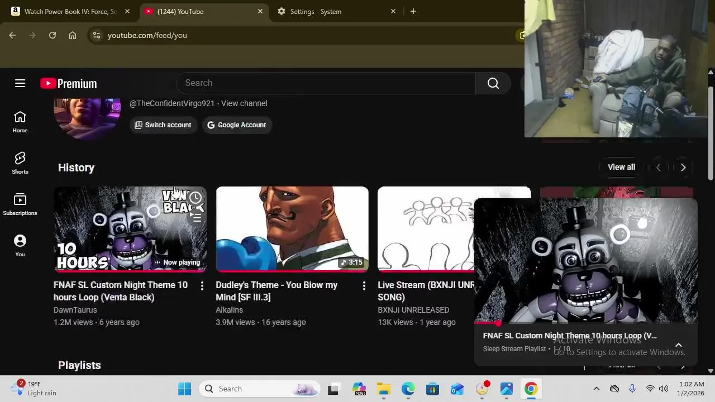Add FNAF video to queue
This screenshot has width=715, height=402.
coord(196,217)
